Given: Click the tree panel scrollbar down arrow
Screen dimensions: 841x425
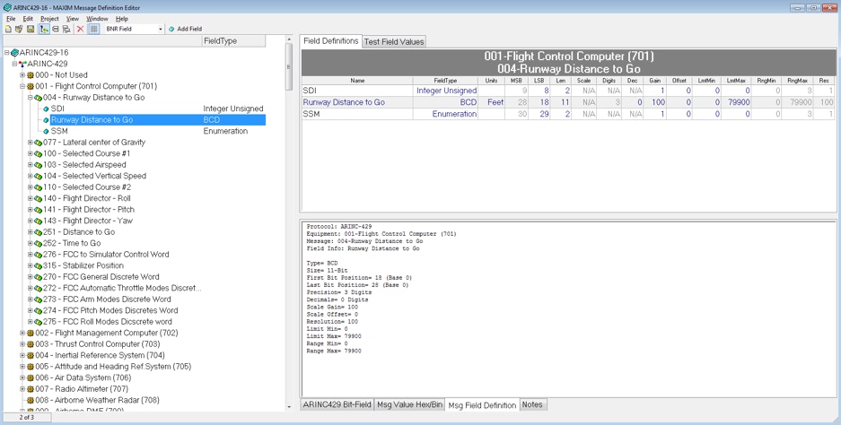Looking at the screenshot, I should 289,407.
